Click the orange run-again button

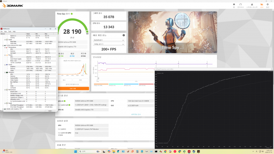pyautogui.click(x=73, y=88)
